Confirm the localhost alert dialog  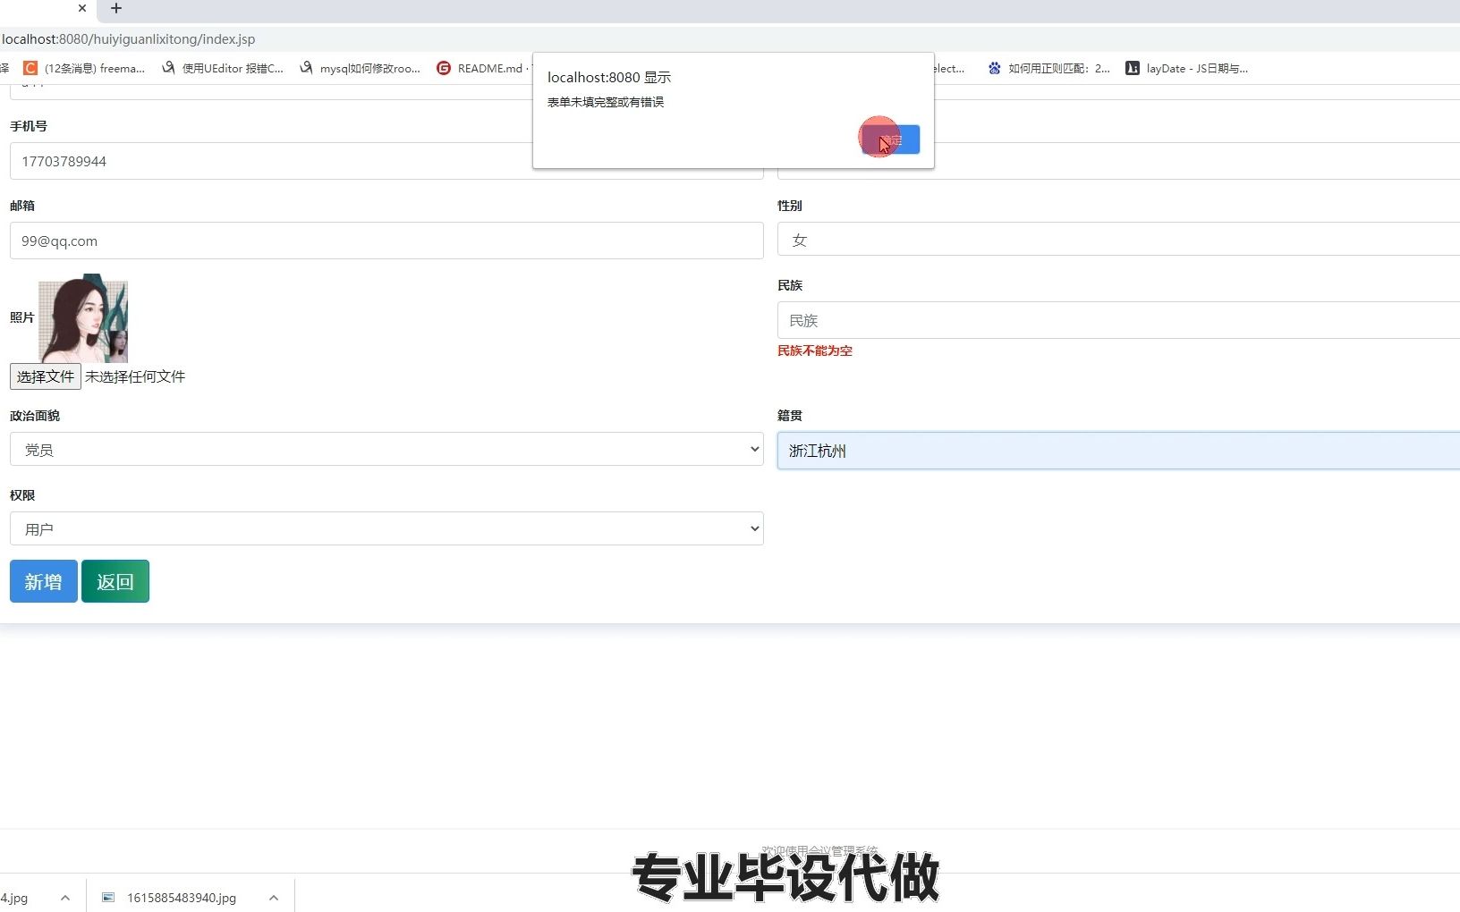click(x=891, y=139)
